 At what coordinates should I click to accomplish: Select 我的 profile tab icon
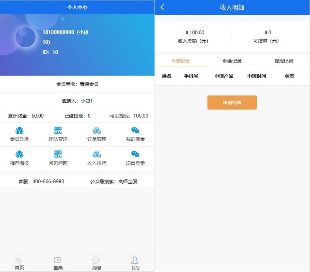tap(135, 260)
